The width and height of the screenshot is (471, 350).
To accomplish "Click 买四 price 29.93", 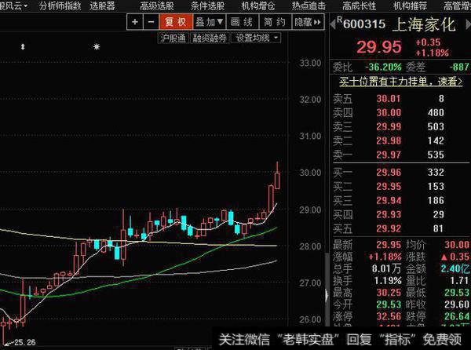I will pos(389,214).
